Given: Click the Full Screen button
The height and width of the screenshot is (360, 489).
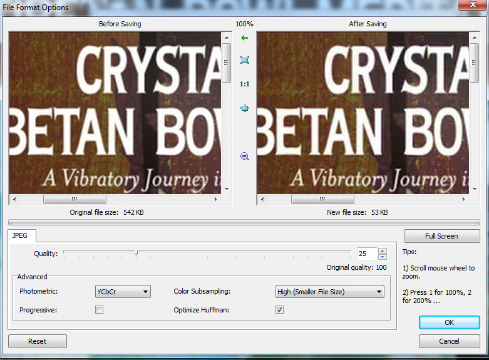Looking at the screenshot, I should [x=441, y=236].
